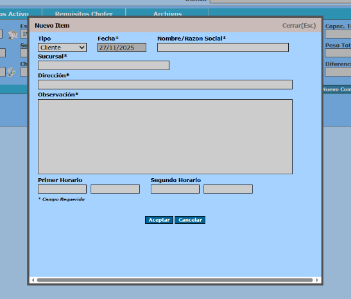Open the Tipo dropdown showing Cliente
Viewport: 351px width, 299px height.
[x=62, y=48]
